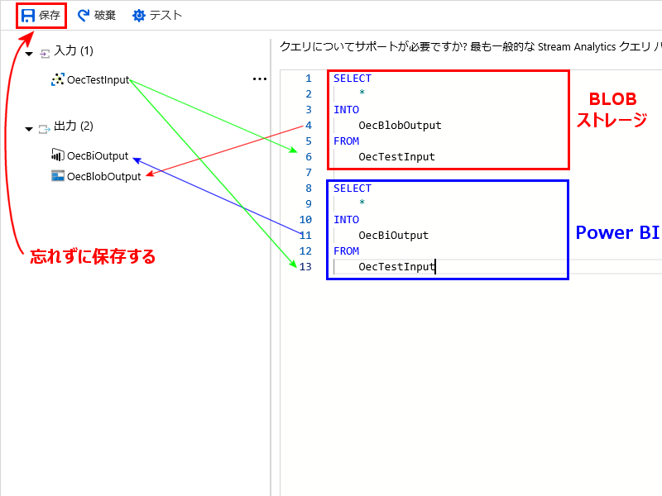Select the 入力 (1) tree heading
The width and height of the screenshot is (662, 496).
74,51
